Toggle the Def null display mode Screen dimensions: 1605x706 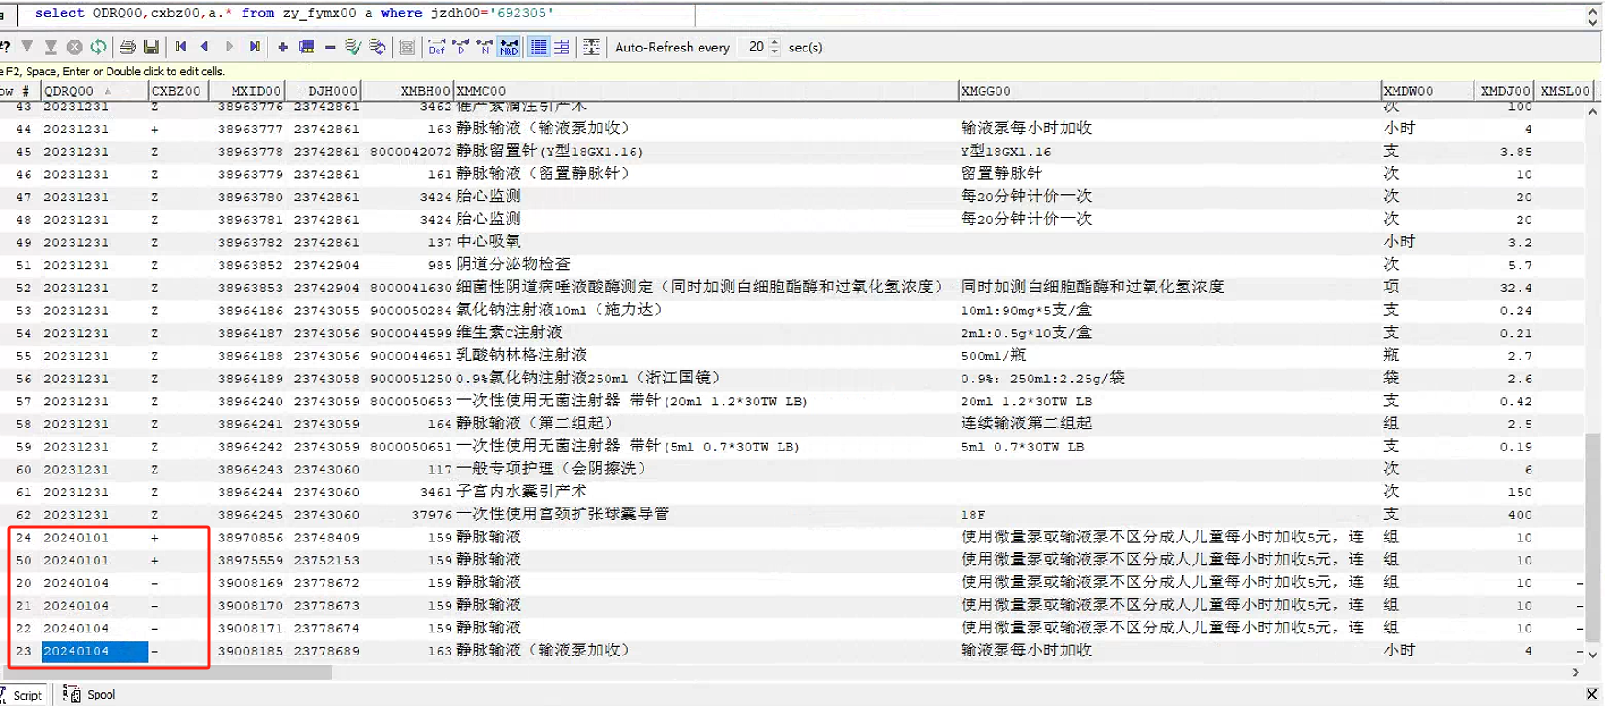pyautogui.click(x=437, y=47)
